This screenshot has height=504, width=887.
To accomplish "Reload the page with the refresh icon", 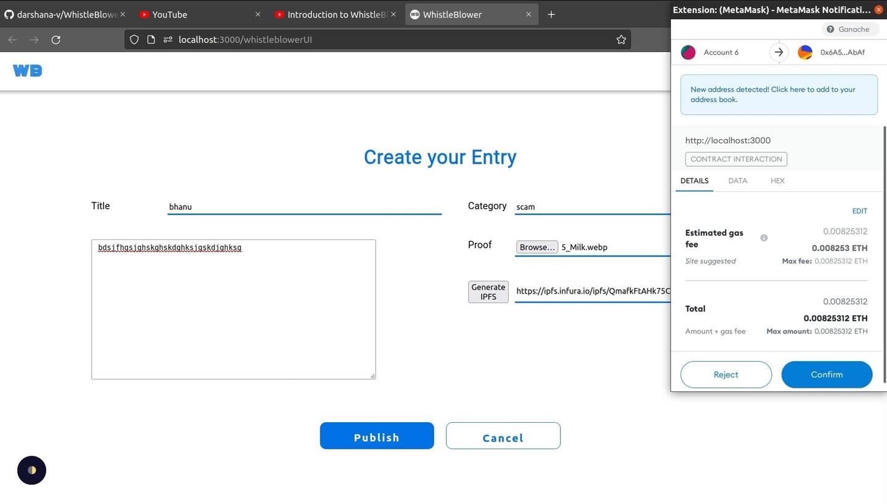I will 56,39.
